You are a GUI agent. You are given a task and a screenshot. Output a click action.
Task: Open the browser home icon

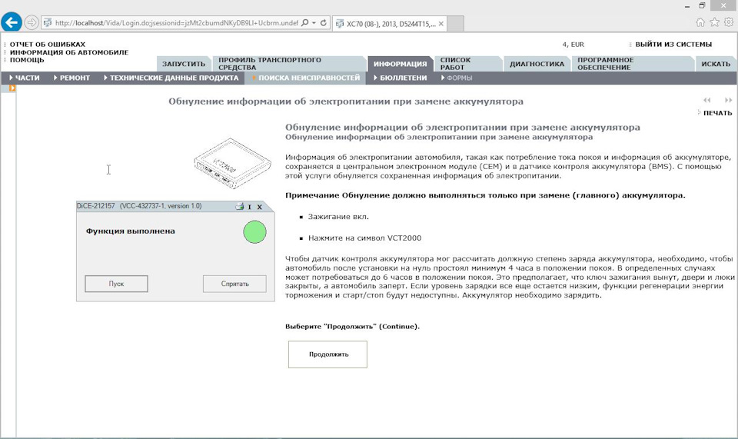pos(700,22)
